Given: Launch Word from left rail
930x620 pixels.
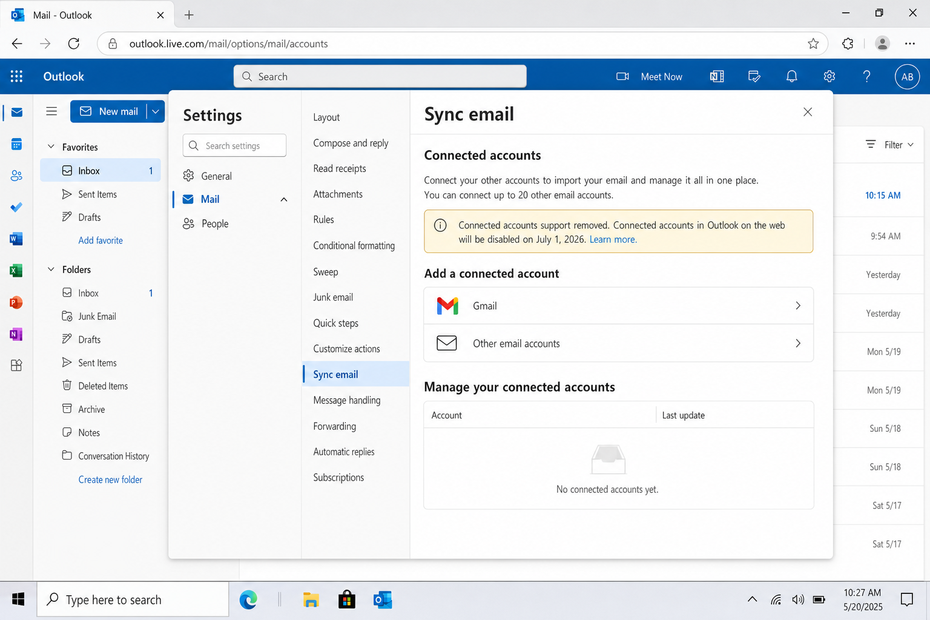Looking at the screenshot, I should tap(16, 239).
